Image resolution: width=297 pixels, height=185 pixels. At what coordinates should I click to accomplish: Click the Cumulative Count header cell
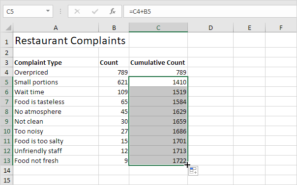coord(158,62)
